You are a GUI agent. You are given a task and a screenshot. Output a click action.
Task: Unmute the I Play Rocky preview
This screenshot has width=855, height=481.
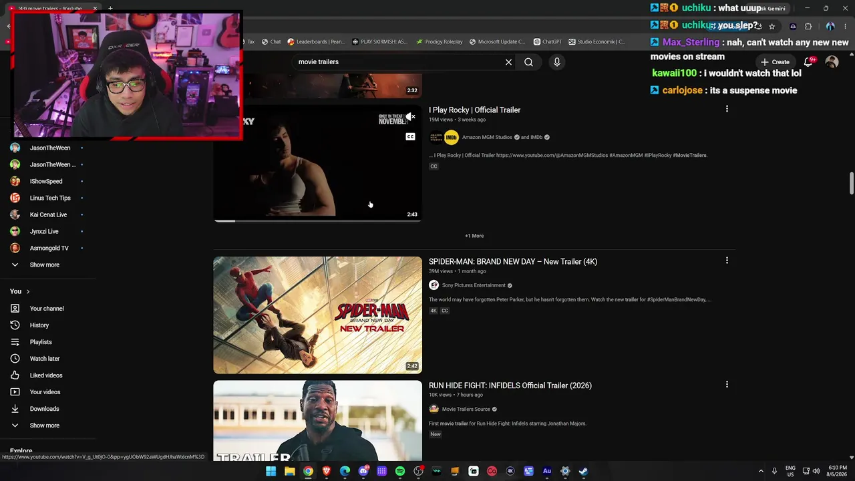tap(411, 117)
